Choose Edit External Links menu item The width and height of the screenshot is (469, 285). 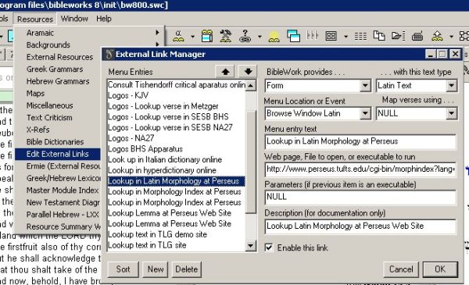coord(57,154)
